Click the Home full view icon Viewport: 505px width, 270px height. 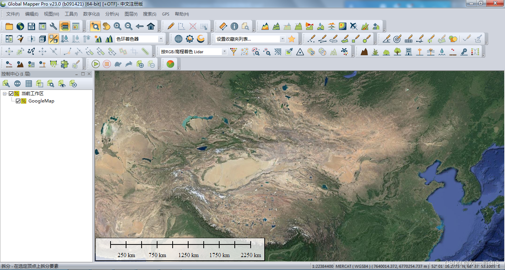pyautogui.click(x=151, y=26)
